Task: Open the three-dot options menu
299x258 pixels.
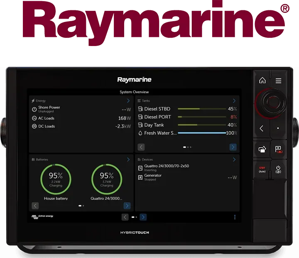Action: click(235, 217)
